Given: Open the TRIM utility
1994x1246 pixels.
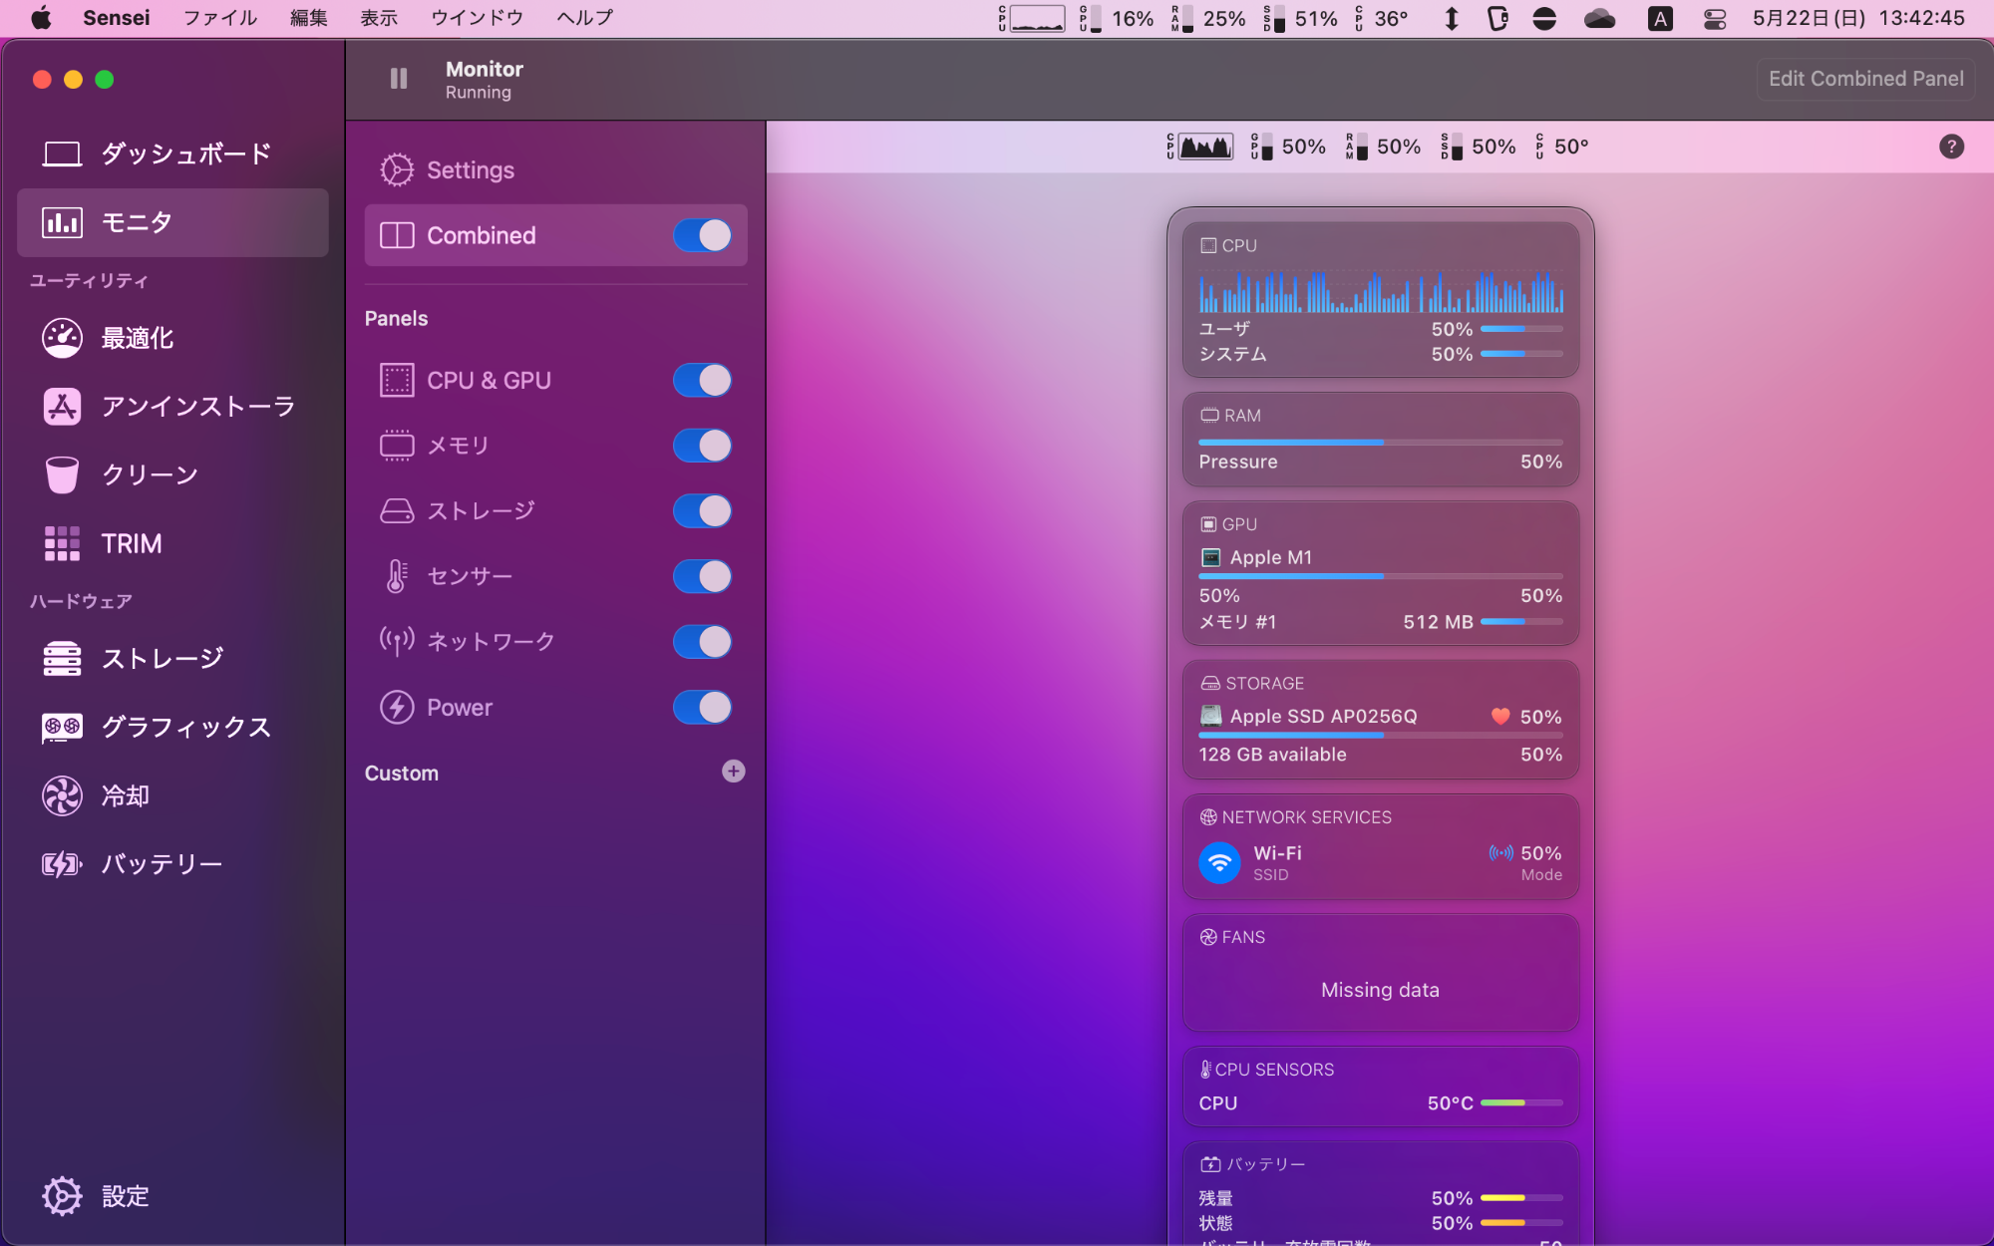Looking at the screenshot, I should (172, 543).
